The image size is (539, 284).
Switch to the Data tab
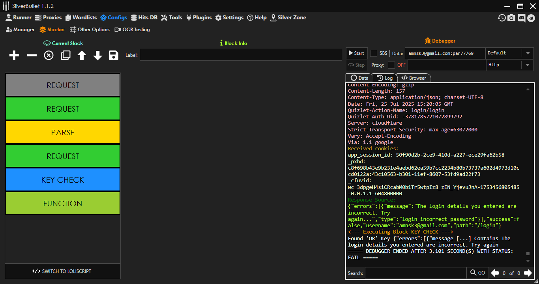click(x=359, y=78)
